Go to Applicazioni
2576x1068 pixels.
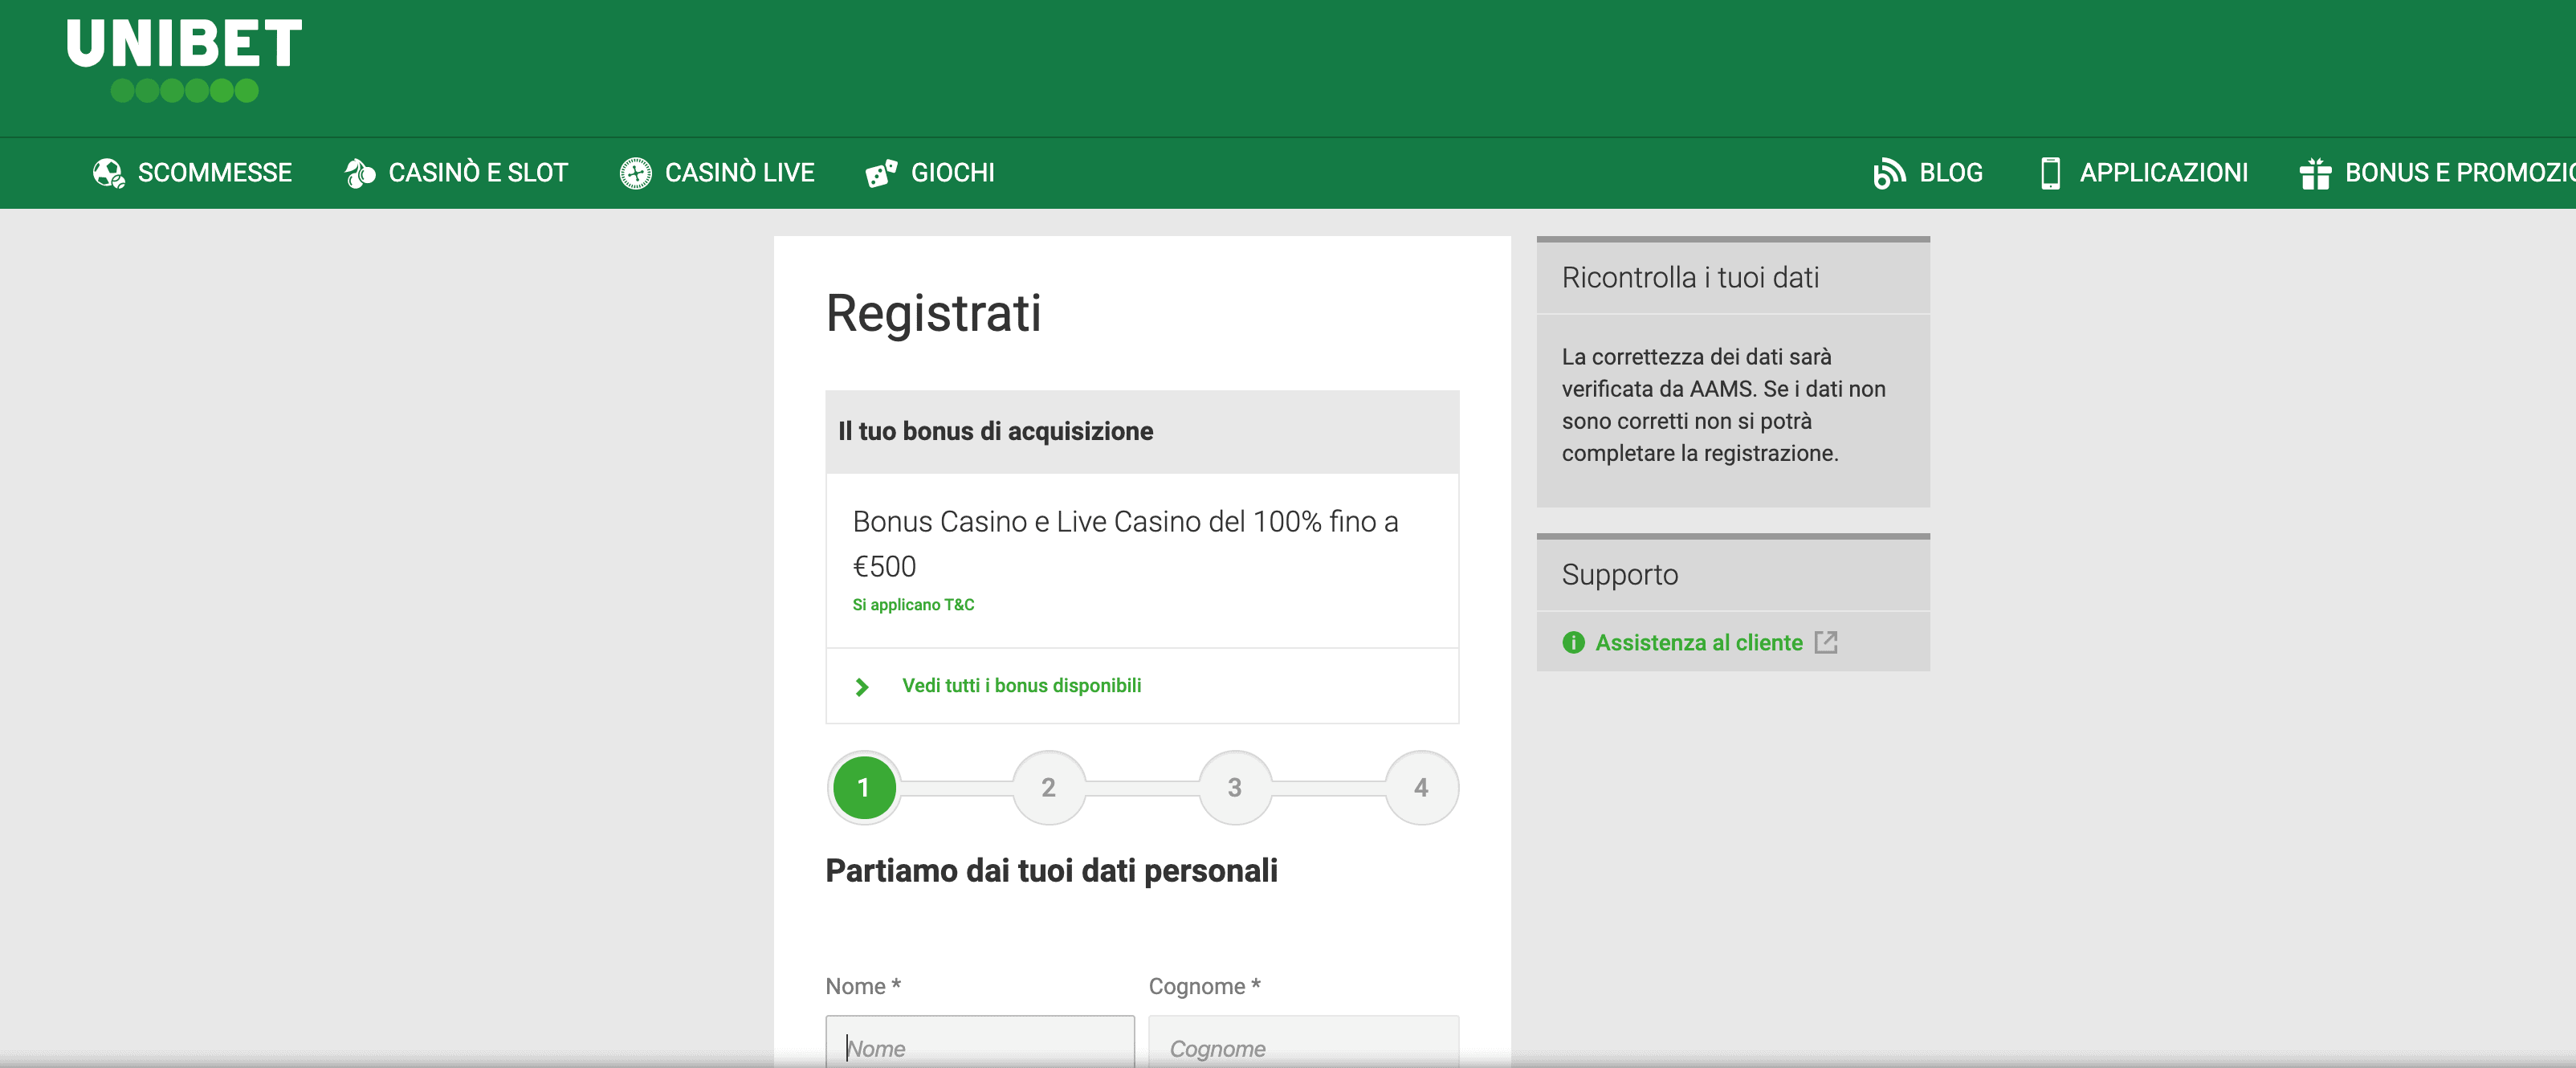tap(2144, 173)
